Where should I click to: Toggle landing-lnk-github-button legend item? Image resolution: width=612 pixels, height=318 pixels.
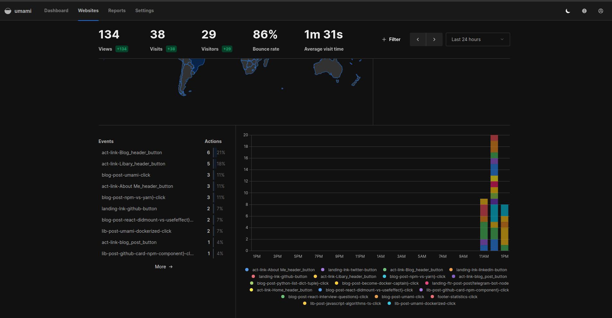click(279, 277)
